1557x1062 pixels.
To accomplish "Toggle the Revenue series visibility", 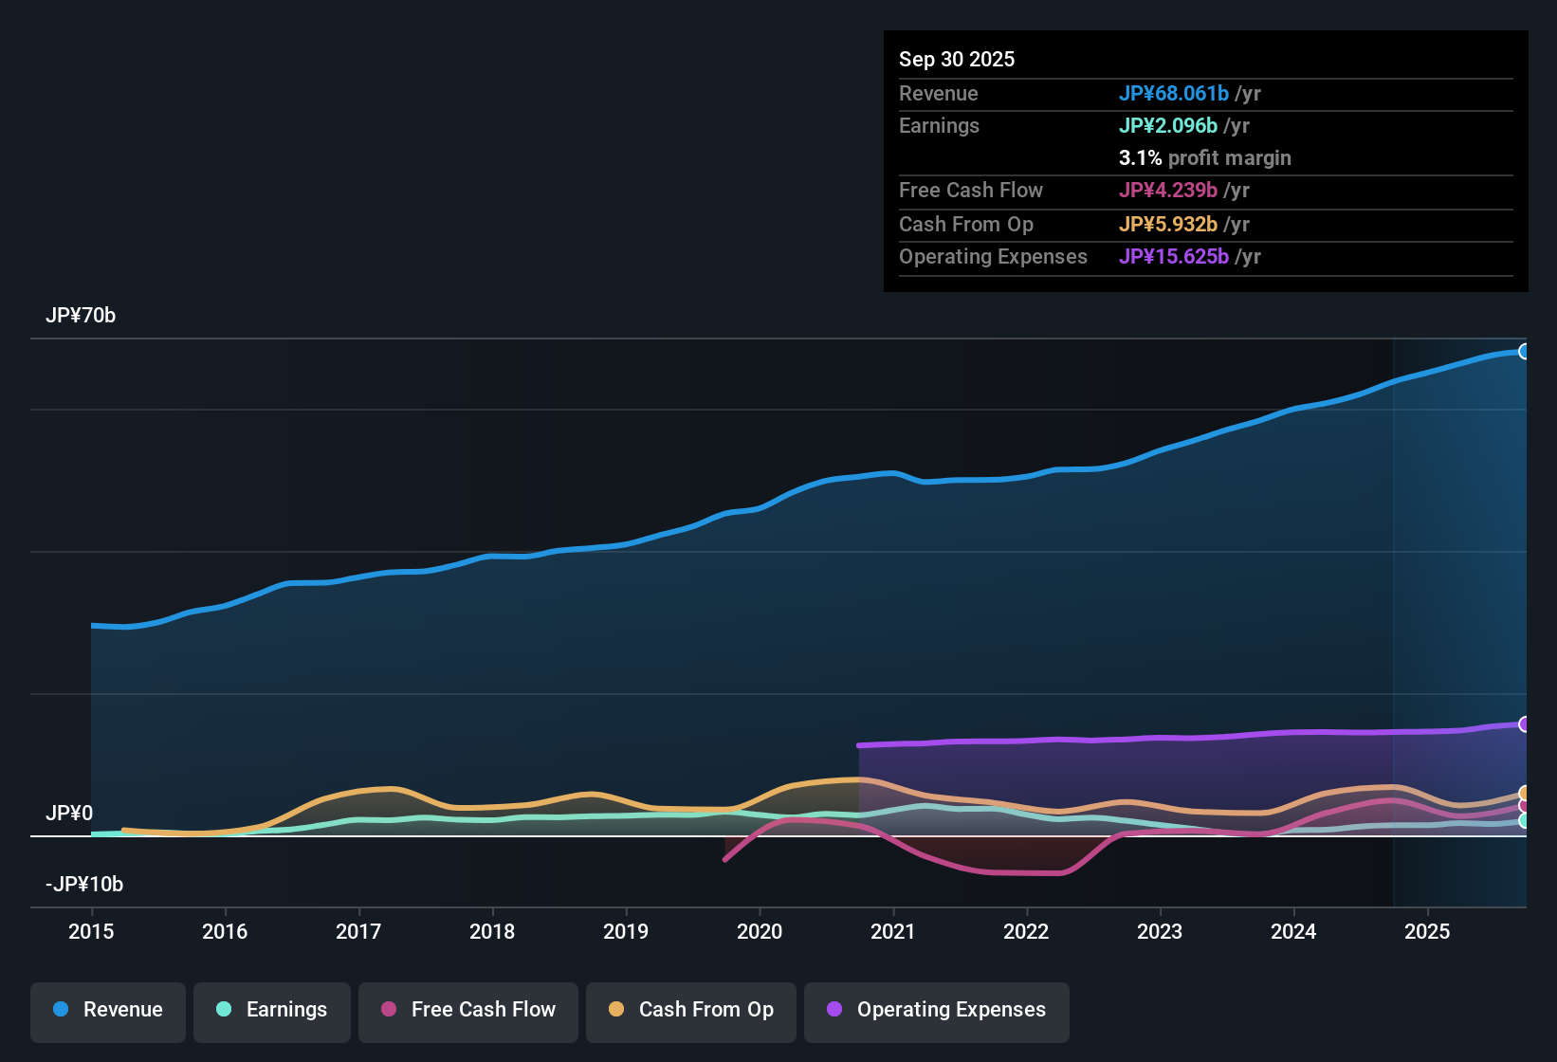I will [107, 1010].
